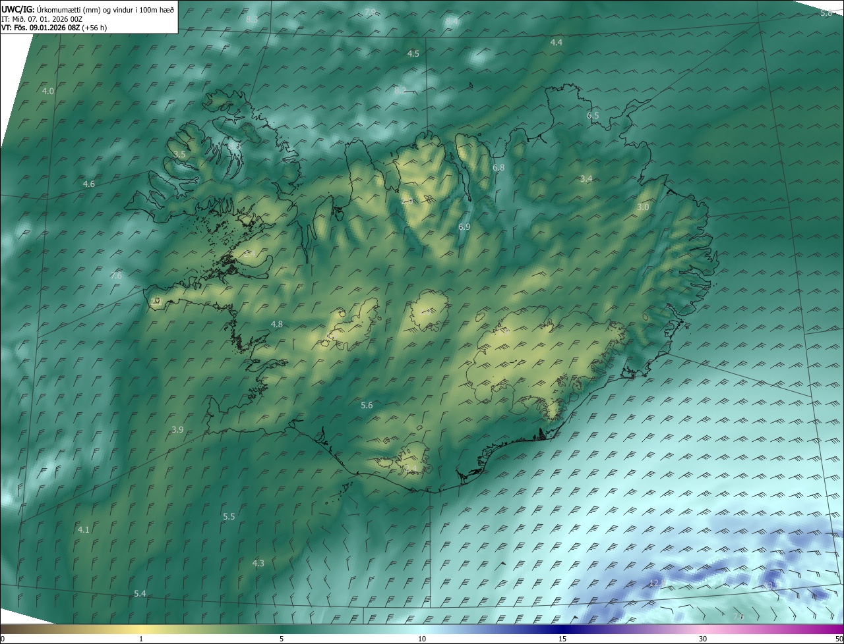Click the colorbar tick label '5'
844x644 pixels.
pos(282,639)
